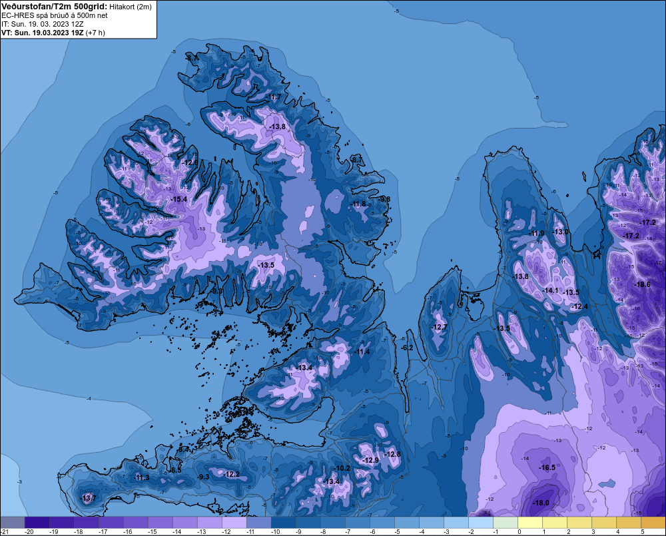
Task: Click the valid time 'VT: Sun. 19.03.2023 19Z'
Action: click(x=43, y=33)
